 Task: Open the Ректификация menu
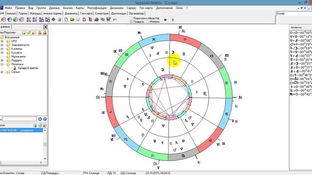97,8
